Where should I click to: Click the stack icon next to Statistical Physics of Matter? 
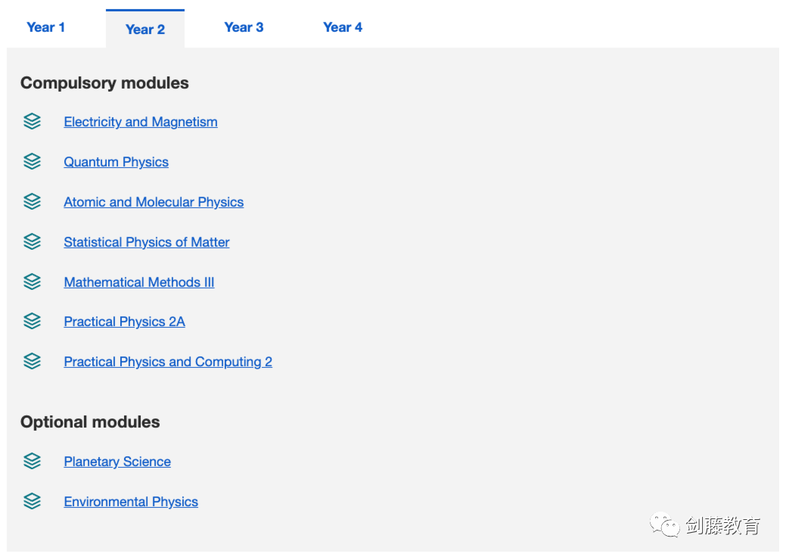coord(32,242)
